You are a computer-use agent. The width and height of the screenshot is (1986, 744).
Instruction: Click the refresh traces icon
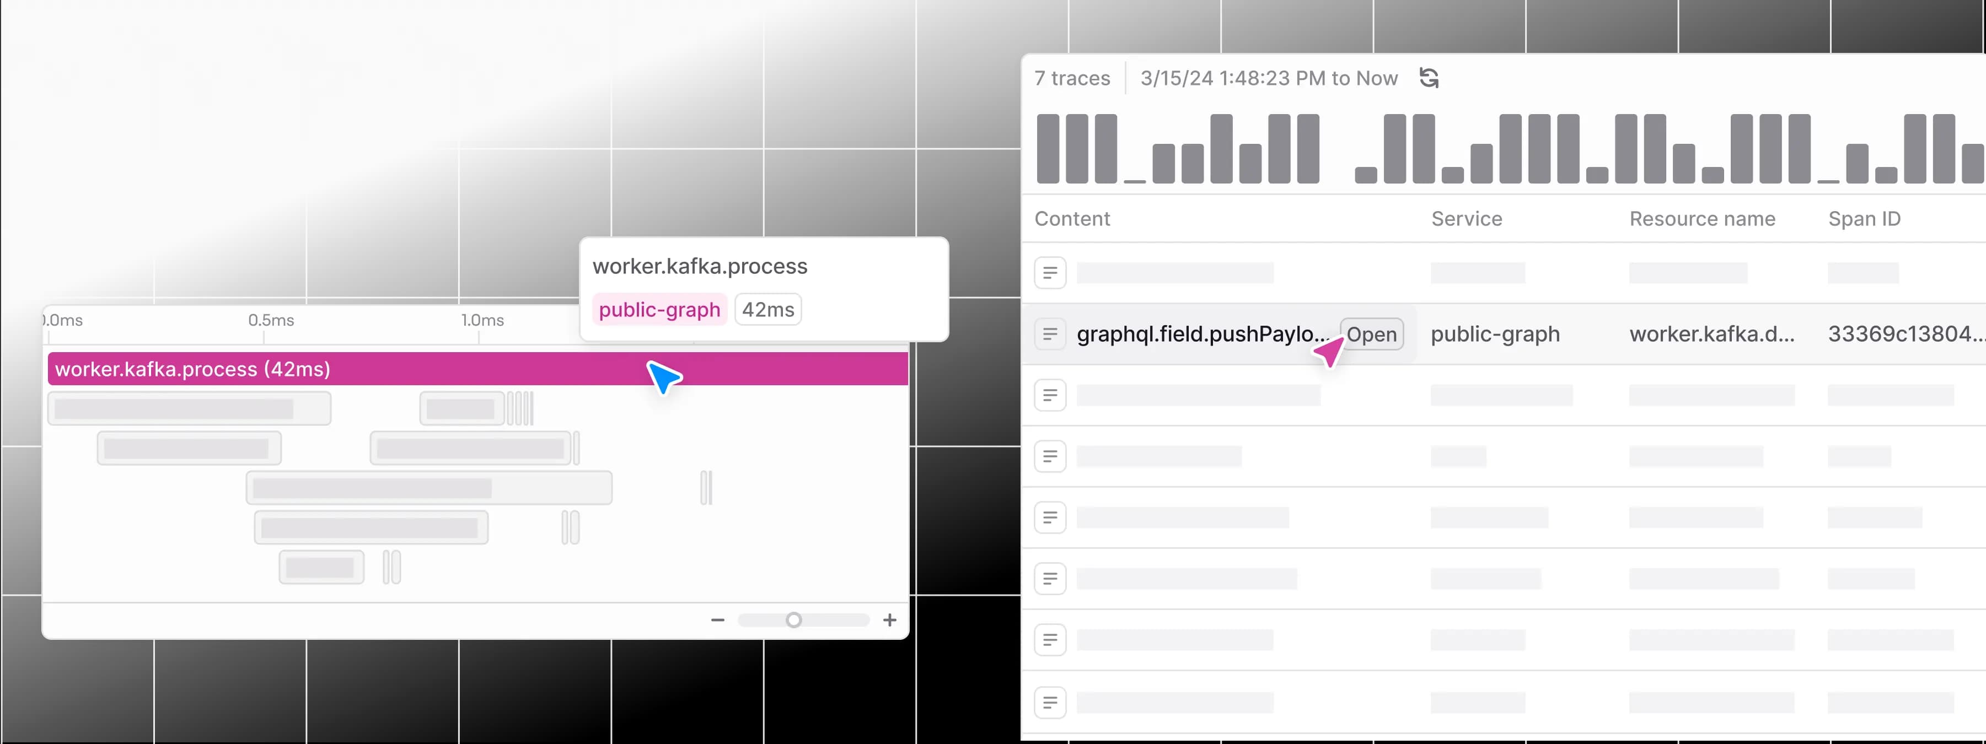point(1429,78)
